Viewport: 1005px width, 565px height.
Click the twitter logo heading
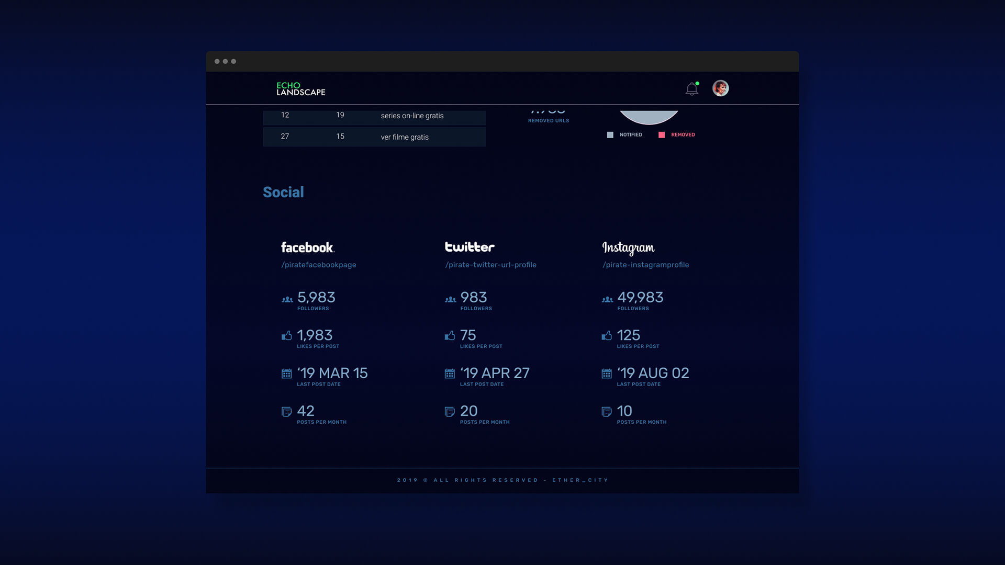(x=470, y=247)
